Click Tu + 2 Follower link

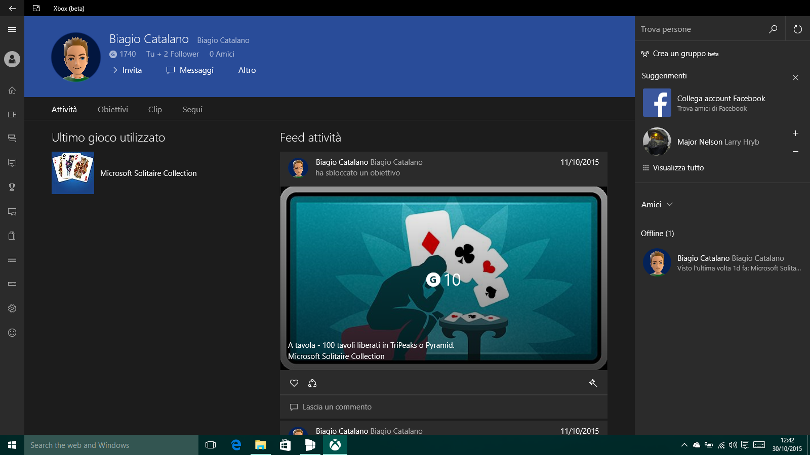click(x=173, y=54)
